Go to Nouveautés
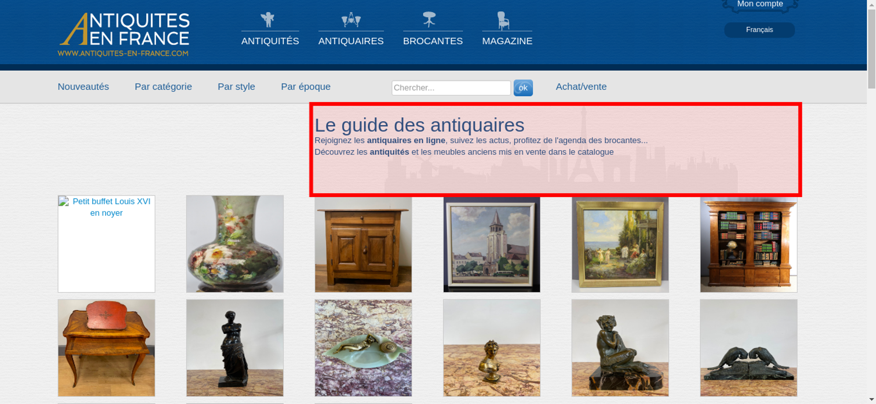The height and width of the screenshot is (404, 876). tap(83, 87)
